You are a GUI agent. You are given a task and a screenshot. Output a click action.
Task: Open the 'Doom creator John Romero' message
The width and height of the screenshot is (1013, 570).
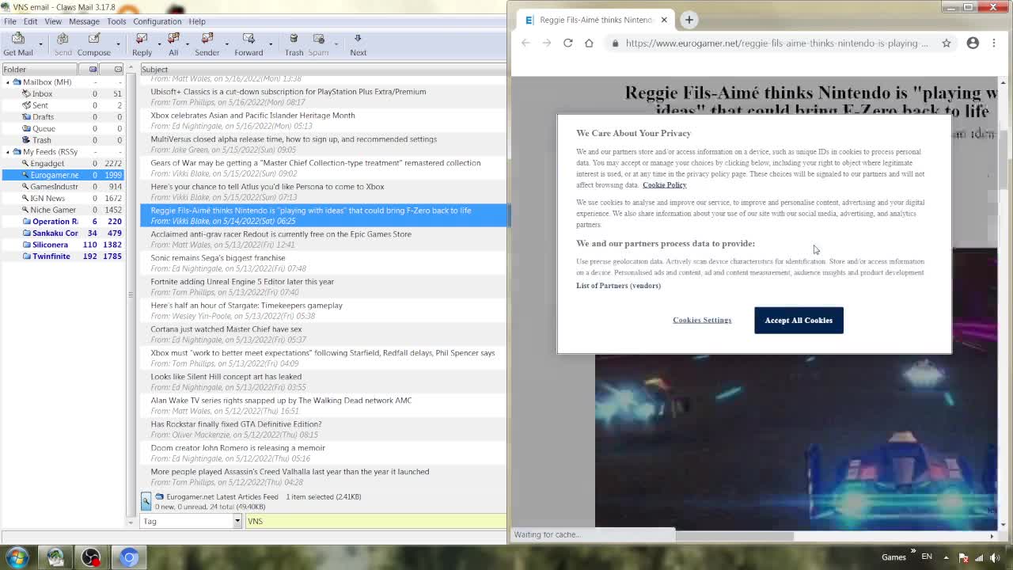tap(323, 453)
